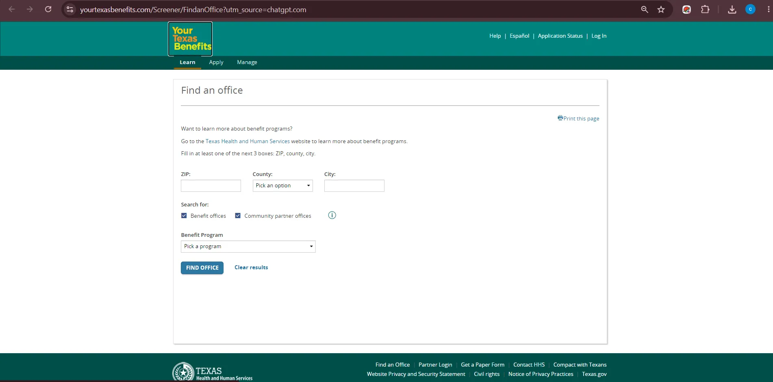
Task: Open footer Texas.gov link
Action: click(594, 374)
